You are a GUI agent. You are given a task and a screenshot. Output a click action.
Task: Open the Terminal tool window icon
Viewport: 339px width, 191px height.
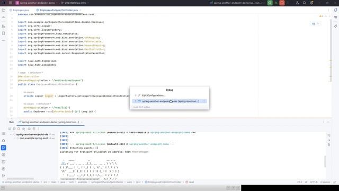[x=4, y=162]
